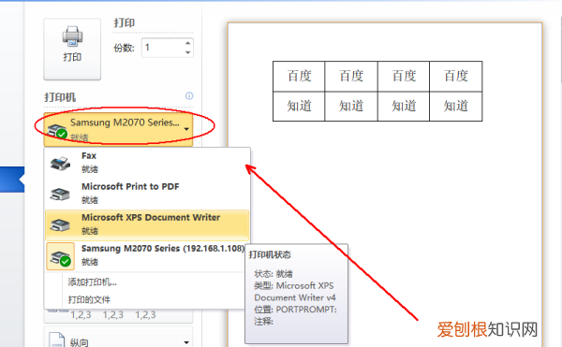Click Add Printer (添加打印机...) option
562x347 pixels.
(93, 282)
